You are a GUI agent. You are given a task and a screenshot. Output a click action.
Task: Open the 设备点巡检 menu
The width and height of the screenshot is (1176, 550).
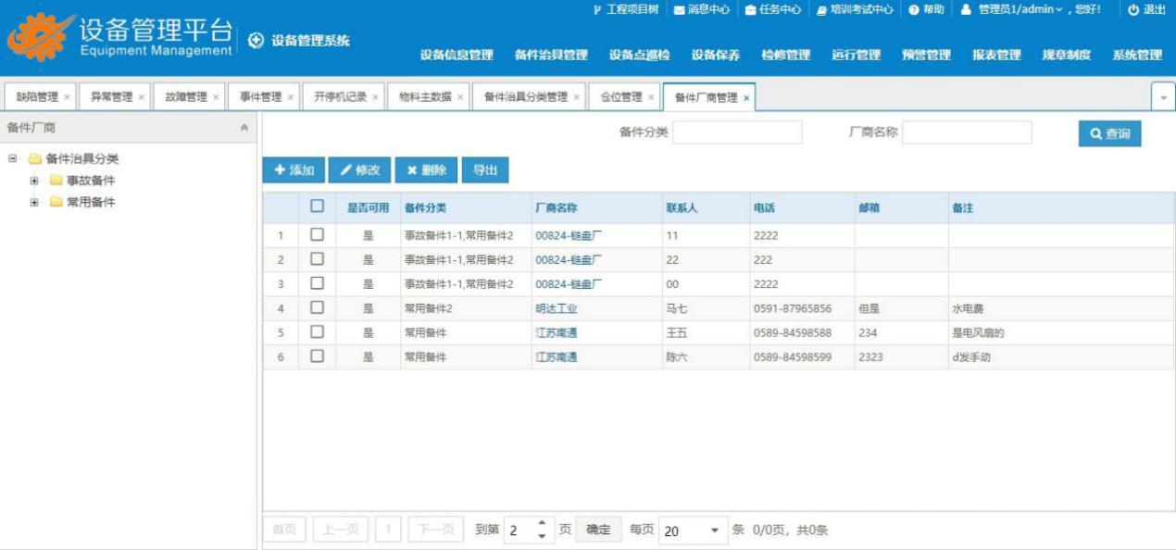(x=639, y=56)
